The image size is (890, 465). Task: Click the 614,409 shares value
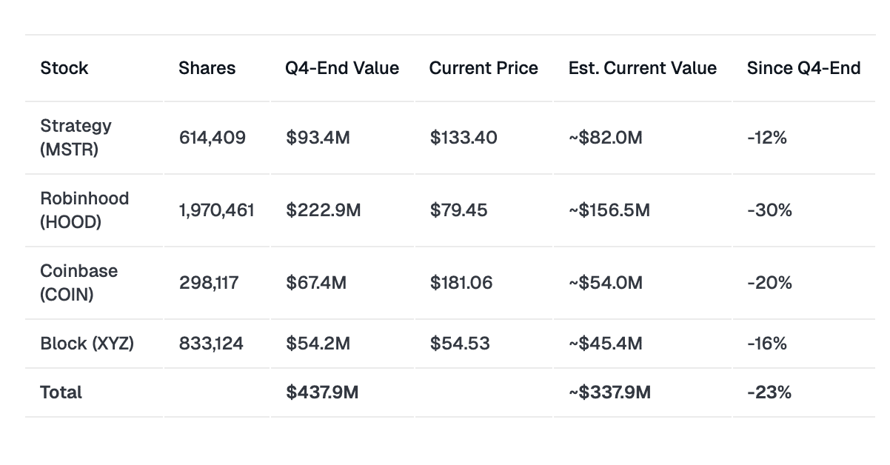point(212,138)
